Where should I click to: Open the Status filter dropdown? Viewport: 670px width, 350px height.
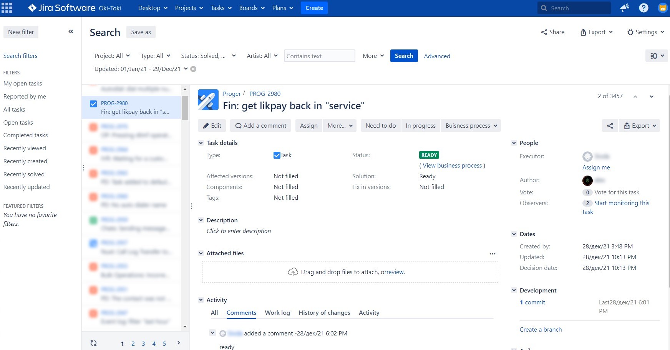pyautogui.click(x=208, y=56)
